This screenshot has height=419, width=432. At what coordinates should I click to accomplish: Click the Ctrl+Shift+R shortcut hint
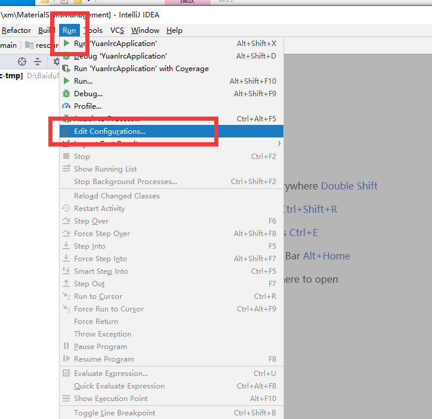(x=310, y=209)
